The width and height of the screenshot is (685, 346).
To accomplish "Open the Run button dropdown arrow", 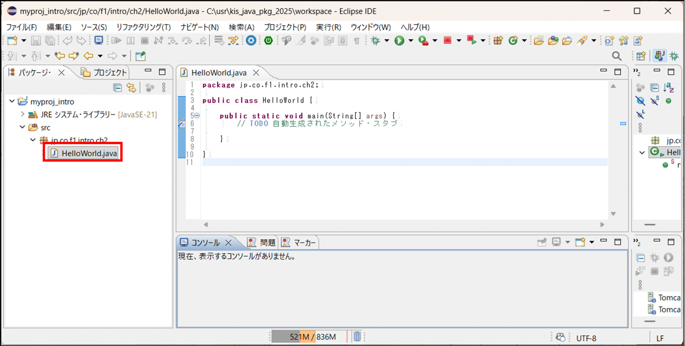I will [411, 41].
